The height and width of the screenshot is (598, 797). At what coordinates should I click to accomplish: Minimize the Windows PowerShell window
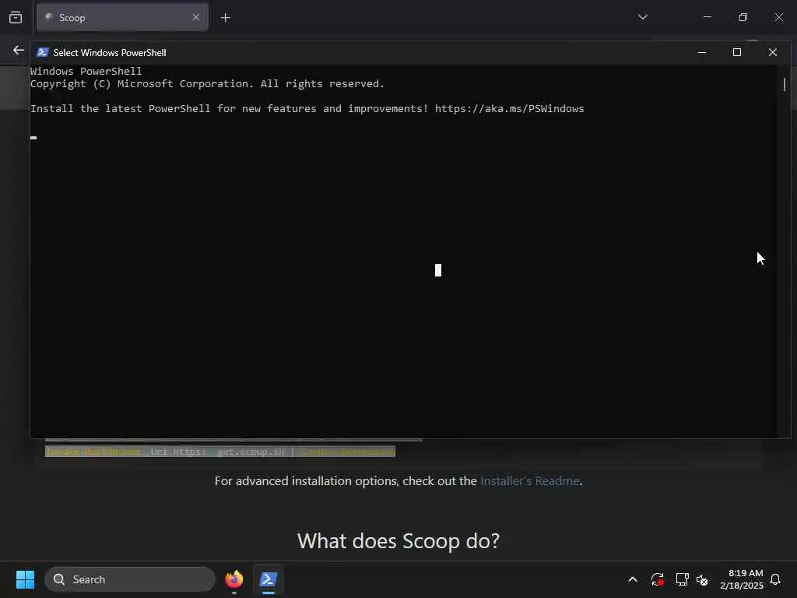(702, 52)
